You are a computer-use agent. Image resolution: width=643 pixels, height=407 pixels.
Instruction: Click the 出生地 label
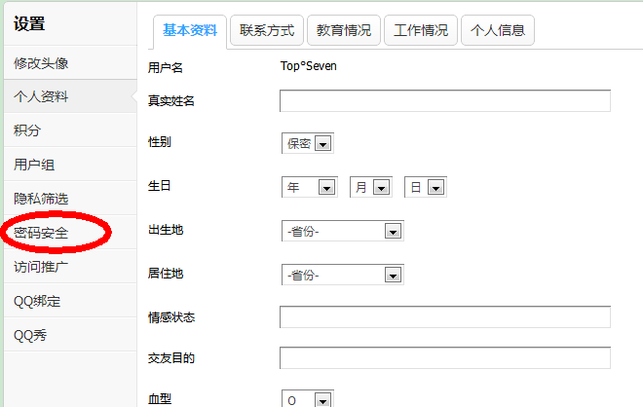166,230
